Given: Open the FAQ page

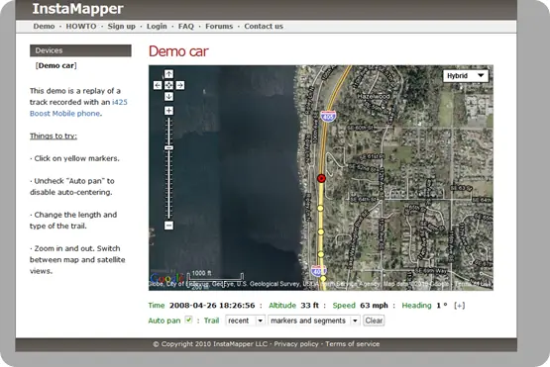Looking at the screenshot, I should tap(186, 27).
